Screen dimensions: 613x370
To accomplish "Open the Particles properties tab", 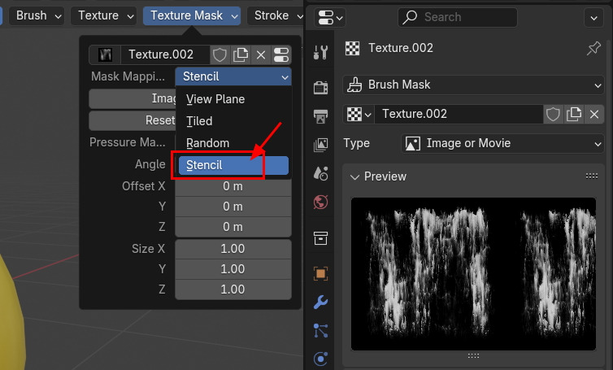I will click(x=320, y=331).
